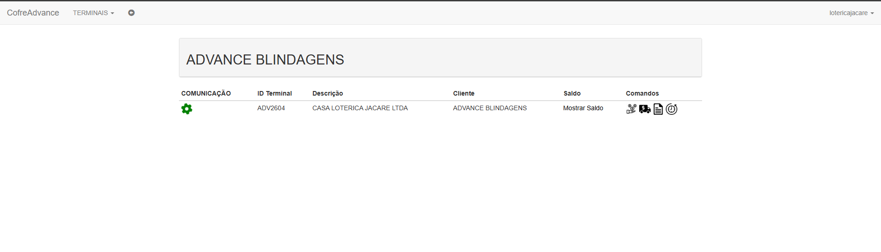Click the ADVANCE BLINDAGENS panel heading
881x252 pixels.
[265, 59]
